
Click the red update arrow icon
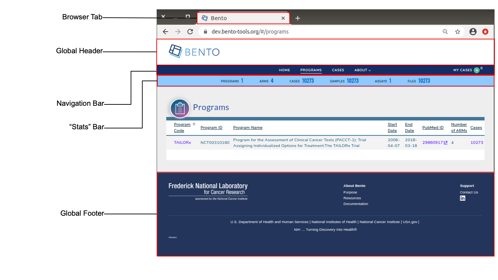pyautogui.click(x=485, y=32)
